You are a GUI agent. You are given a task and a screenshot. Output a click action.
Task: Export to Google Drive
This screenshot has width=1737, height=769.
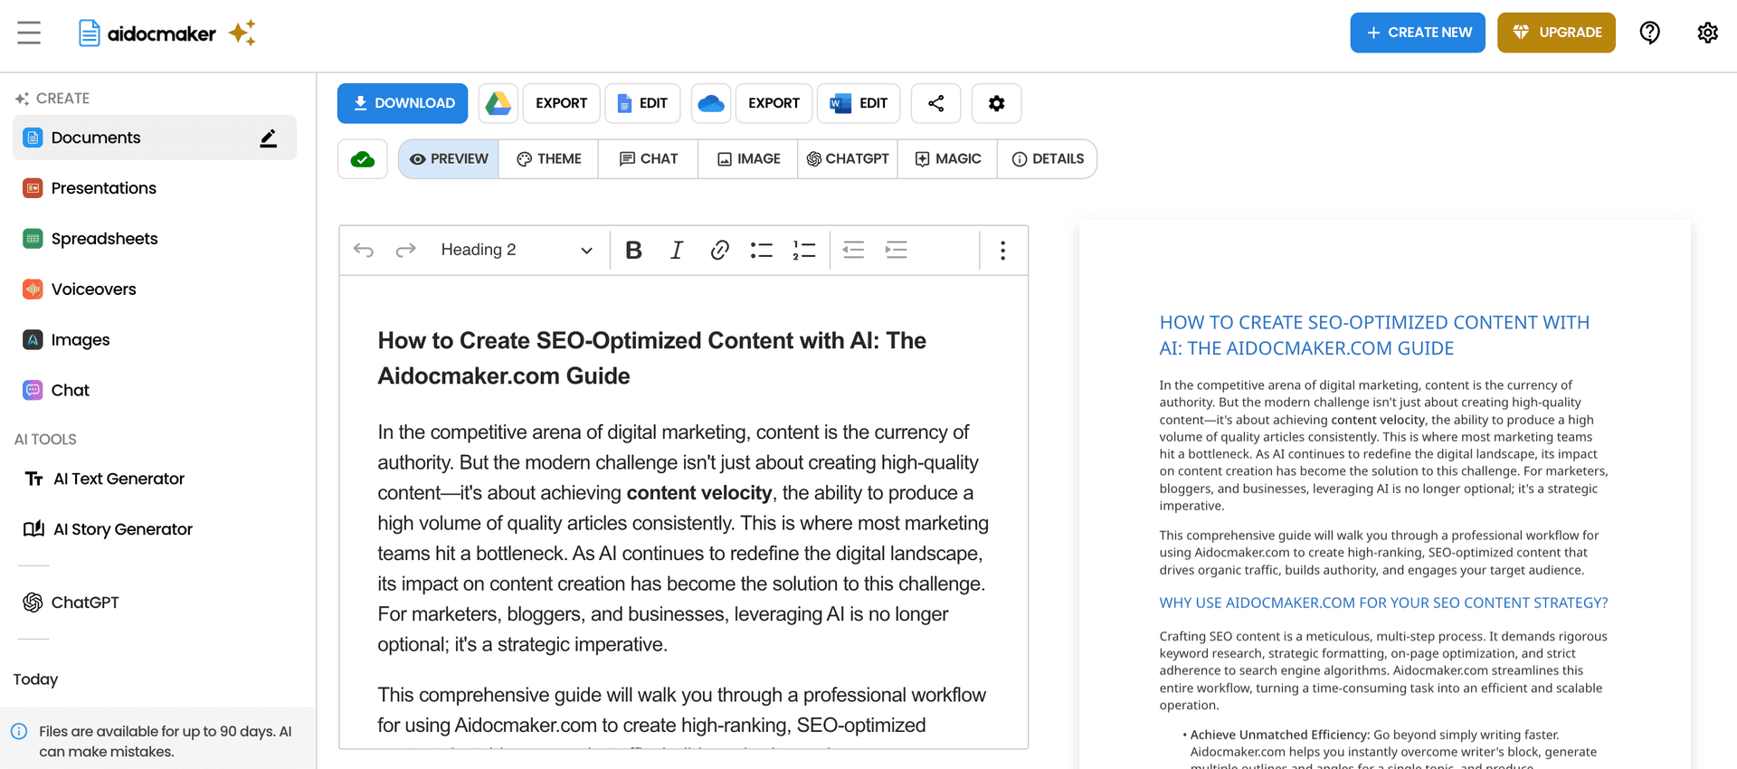point(561,103)
